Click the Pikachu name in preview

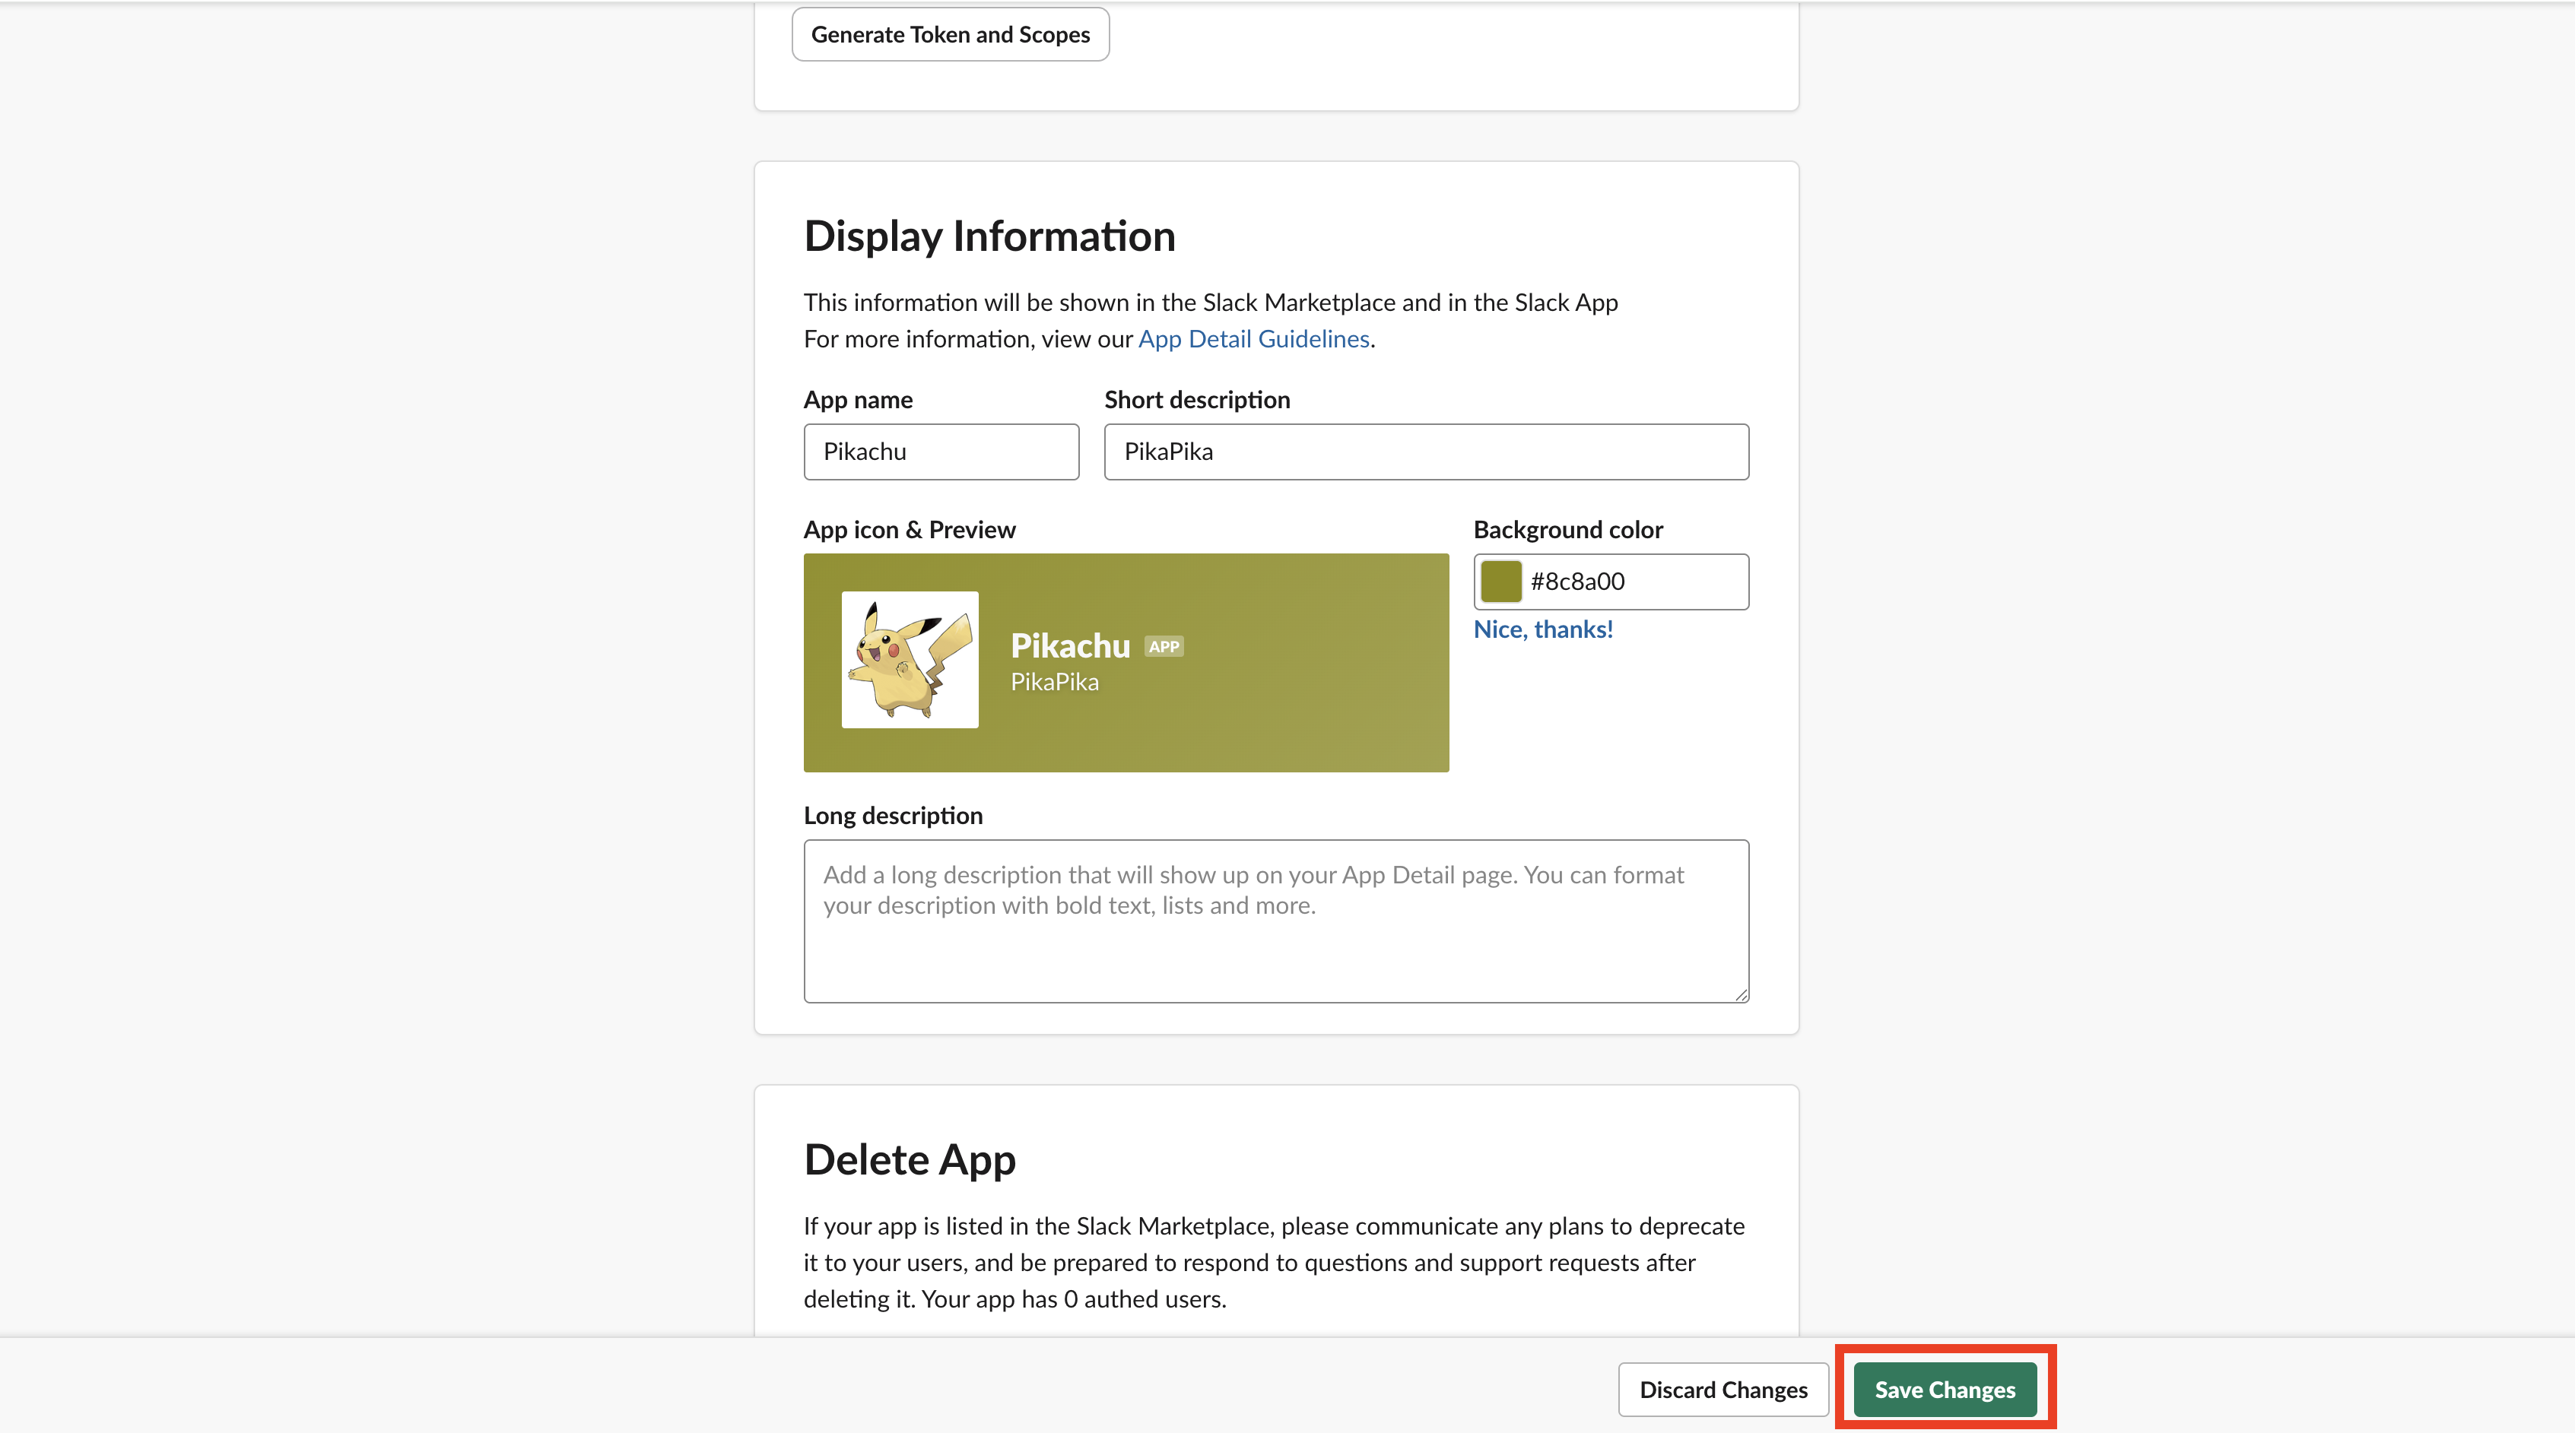click(x=1069, y=645)
